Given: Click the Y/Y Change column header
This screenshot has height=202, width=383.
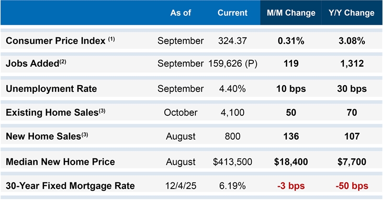Looking at the screenshot, I should (351, 13).
